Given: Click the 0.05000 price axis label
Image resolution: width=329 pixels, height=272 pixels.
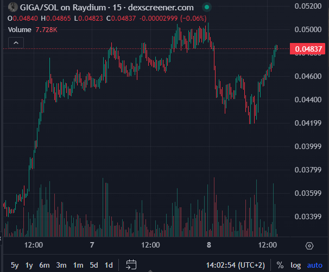Looking at the screenshot, I should [308, 29].
